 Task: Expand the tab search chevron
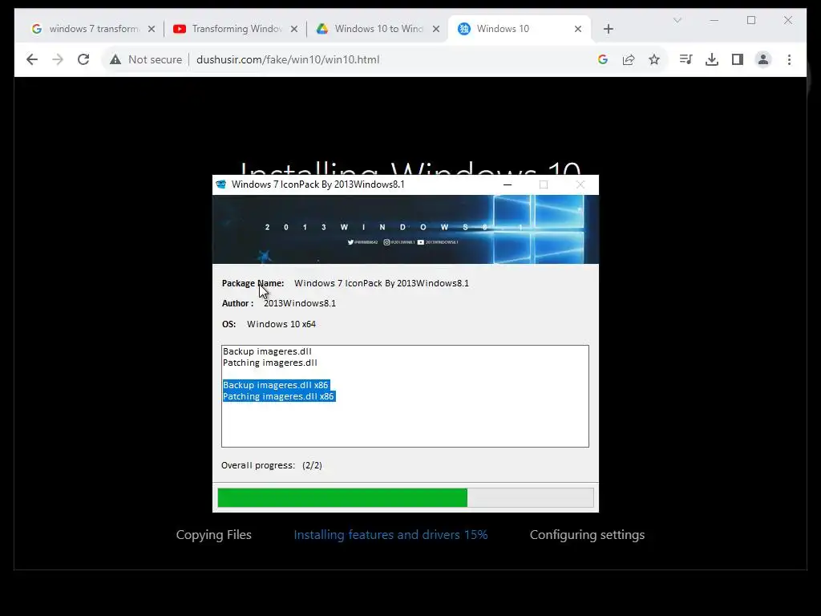(x=677, y=20)
